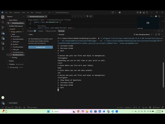Open UML.pdf in explorer tree
This screenshot has width=165, height=124.
click(15, 49)
